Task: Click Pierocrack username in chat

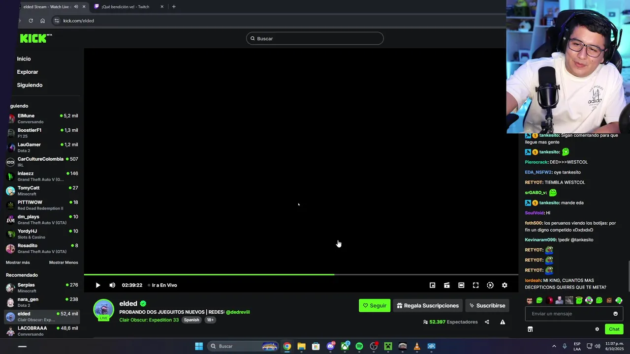Action: coord(536,162)
